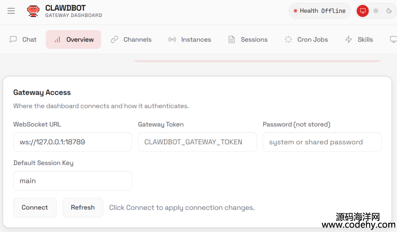
Task: Click the Gateway Token input field
Action: click(197, 142)
